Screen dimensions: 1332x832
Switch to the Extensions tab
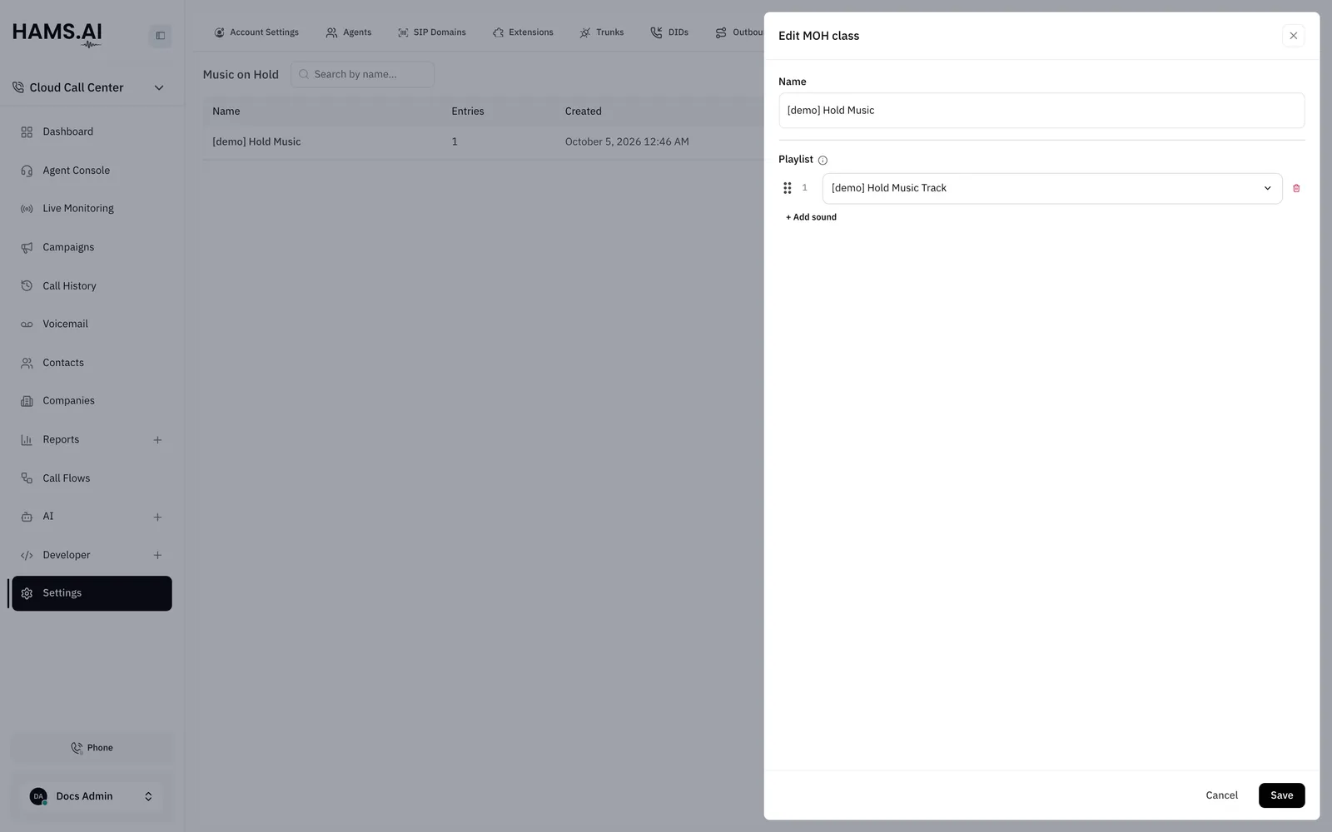click(523, 32)
